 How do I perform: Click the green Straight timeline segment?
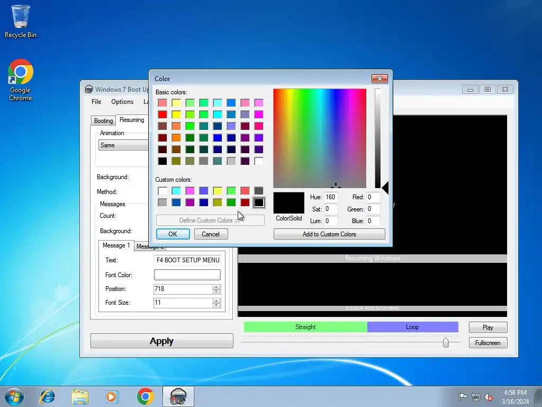(x=305, y=327)
